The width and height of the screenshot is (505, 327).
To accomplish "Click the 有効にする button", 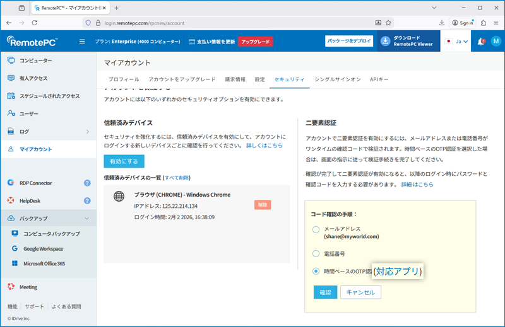I will click(124, 161).
